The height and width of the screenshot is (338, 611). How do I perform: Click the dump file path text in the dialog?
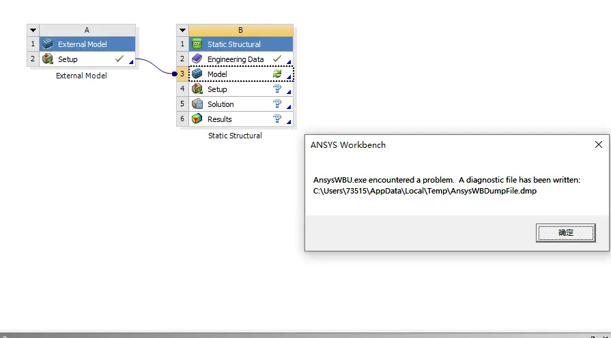coord(425,191)
